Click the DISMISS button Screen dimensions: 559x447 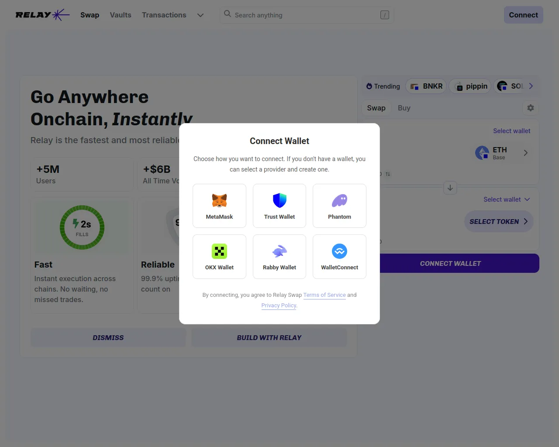tap(108, 337)
